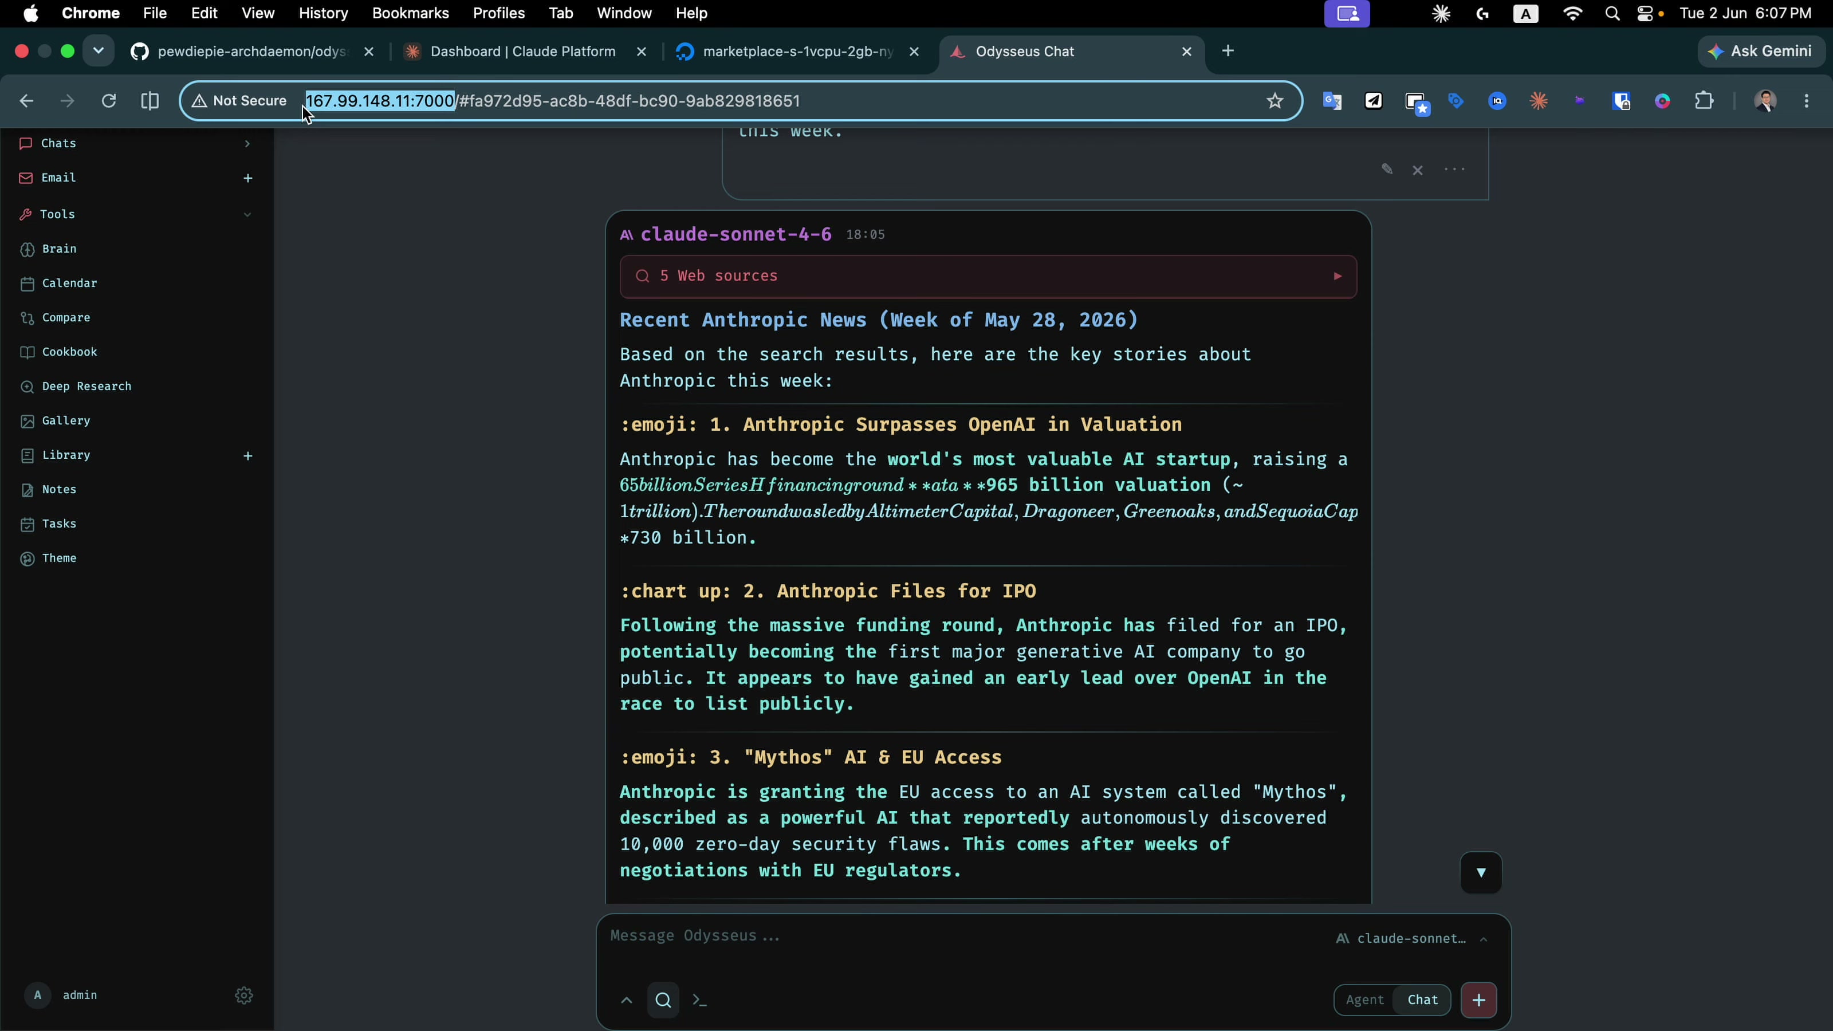Add a new Library item with plus icon
The width and height of the screenshot is (1833, 1031).
(x=247, y=455)
